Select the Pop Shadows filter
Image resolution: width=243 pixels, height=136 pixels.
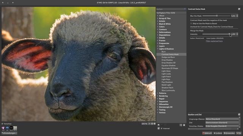167,82
